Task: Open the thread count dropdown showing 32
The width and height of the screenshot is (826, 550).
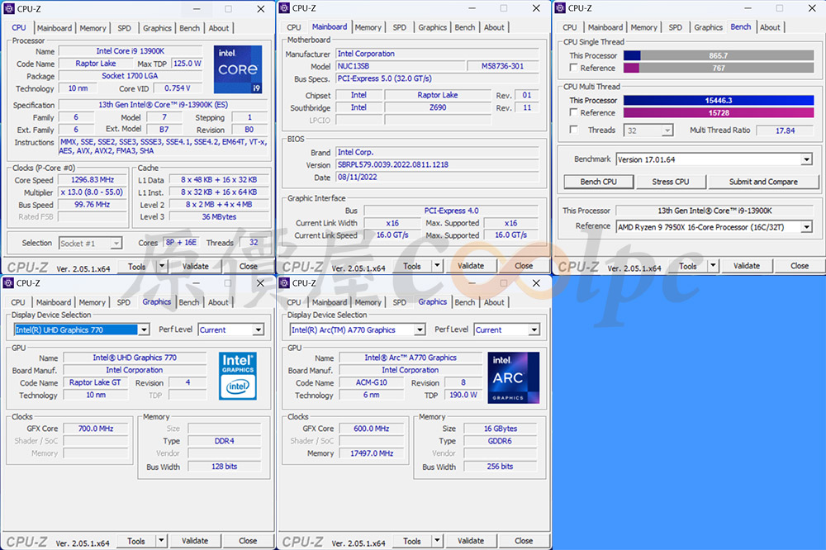Action: [667, 130]
